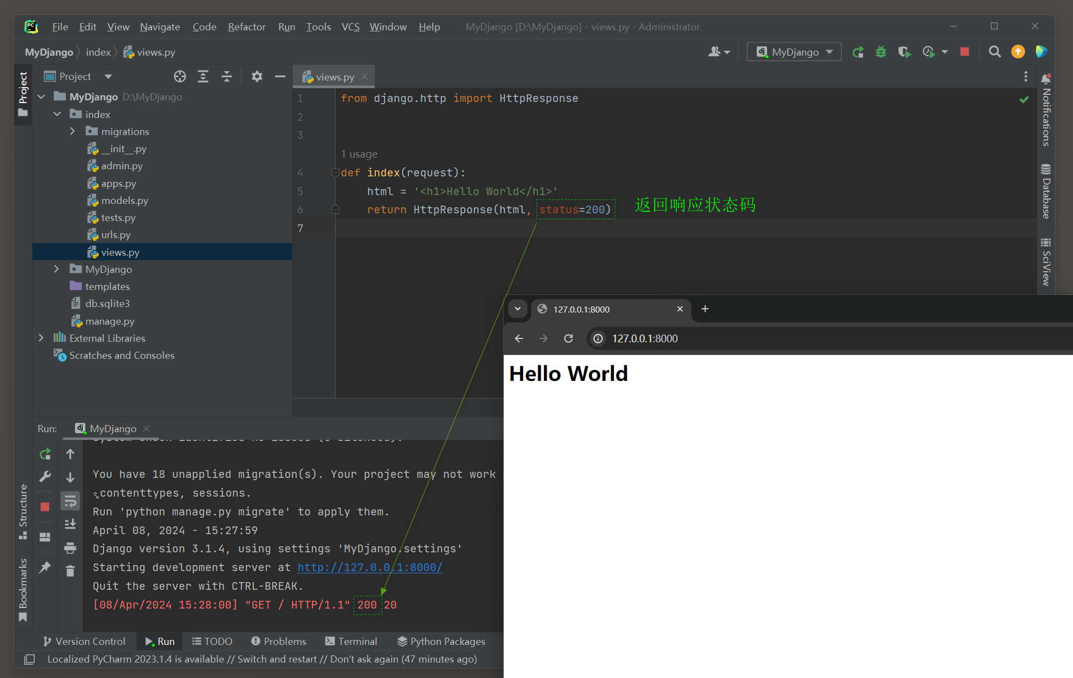Stop process with red square in Run panel

pyautogui.click(x=45, y=507)
